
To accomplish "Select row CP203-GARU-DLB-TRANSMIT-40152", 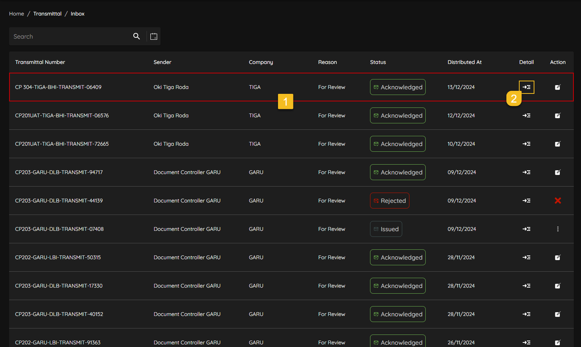I will tap(59, 314).
